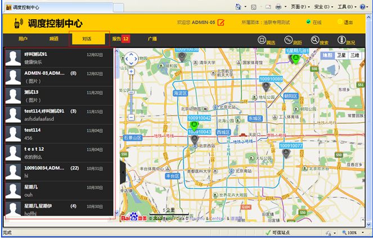Open the test114 conversation with message 456

coord(59,134)
